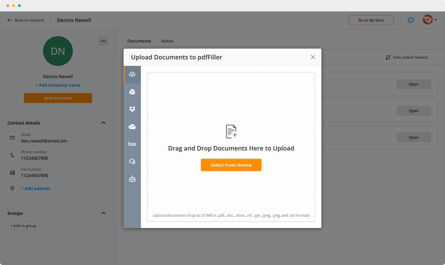Open Go to My Docs
Screen dimensions: 445x265
371,20
